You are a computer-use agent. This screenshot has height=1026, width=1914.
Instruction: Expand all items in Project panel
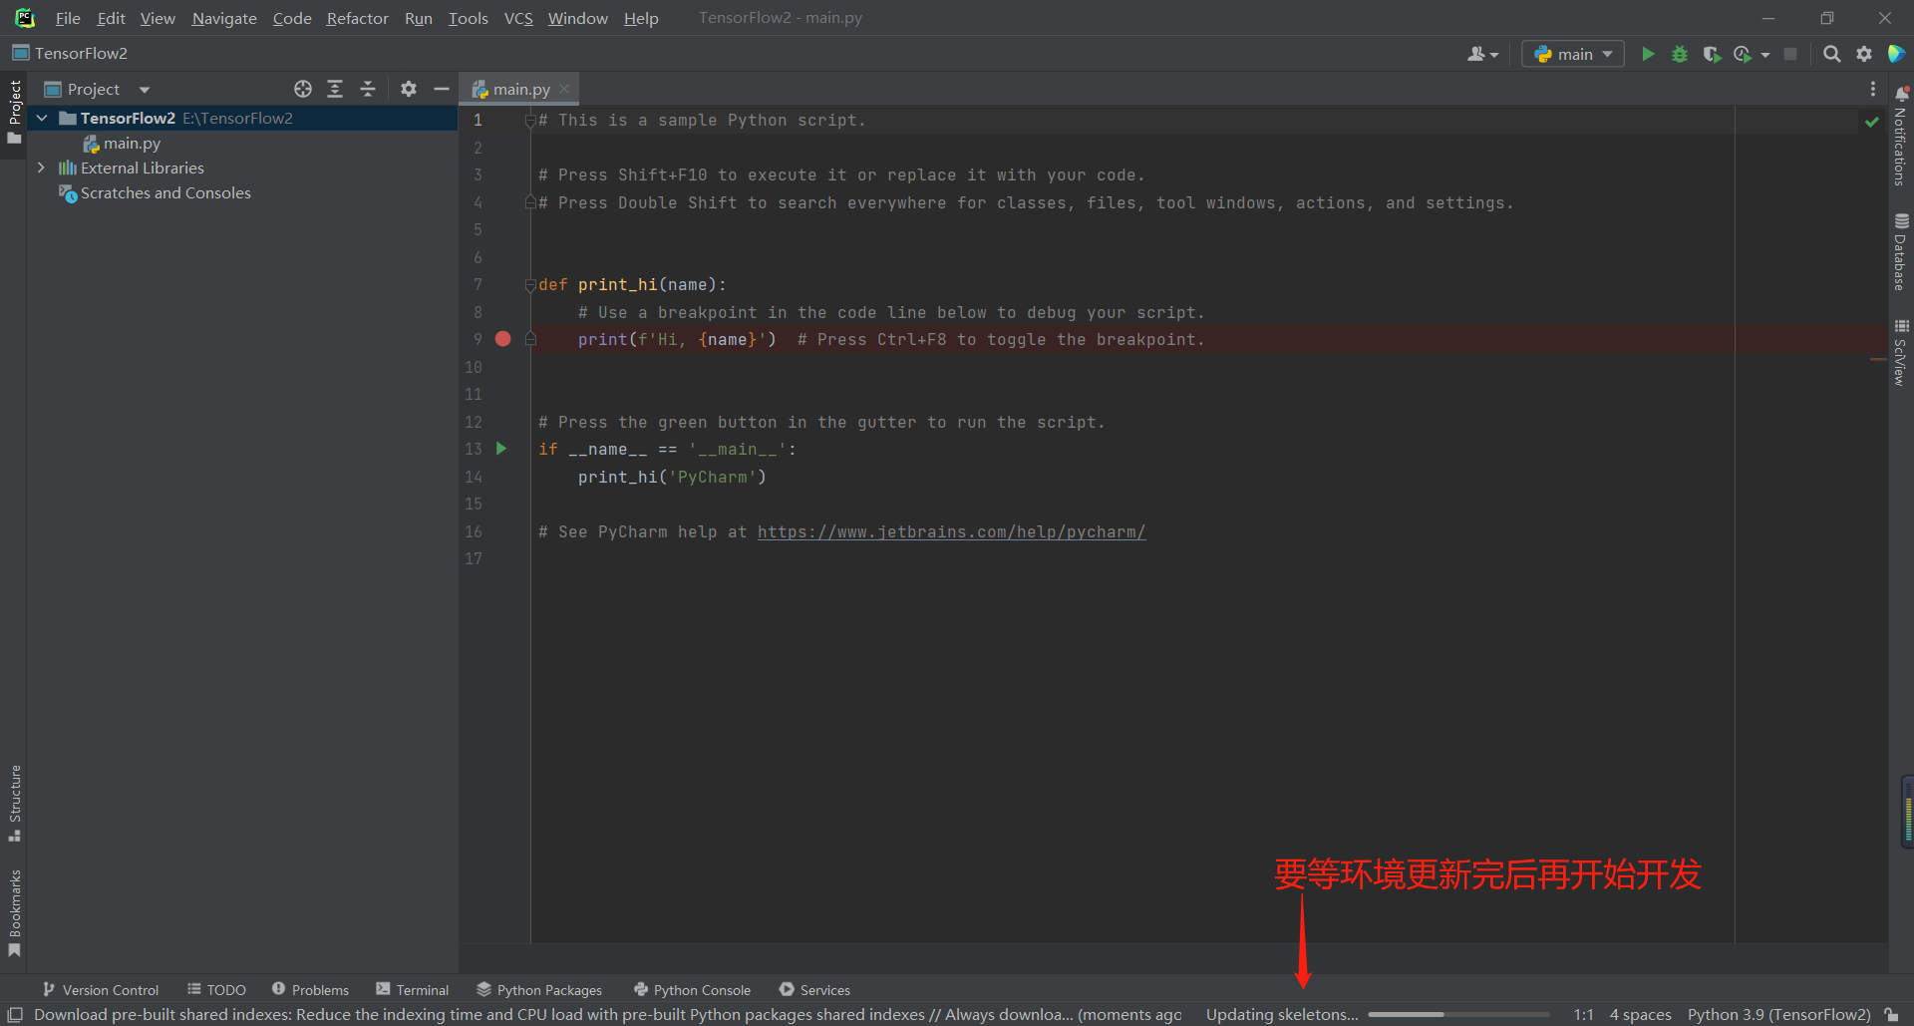pyautogui.click(x=335, y=89)
